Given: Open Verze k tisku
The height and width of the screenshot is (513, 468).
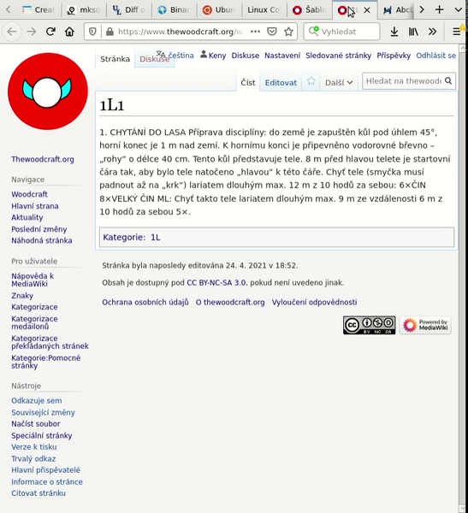Looking at the screenshot, I should tap(34, 447).
